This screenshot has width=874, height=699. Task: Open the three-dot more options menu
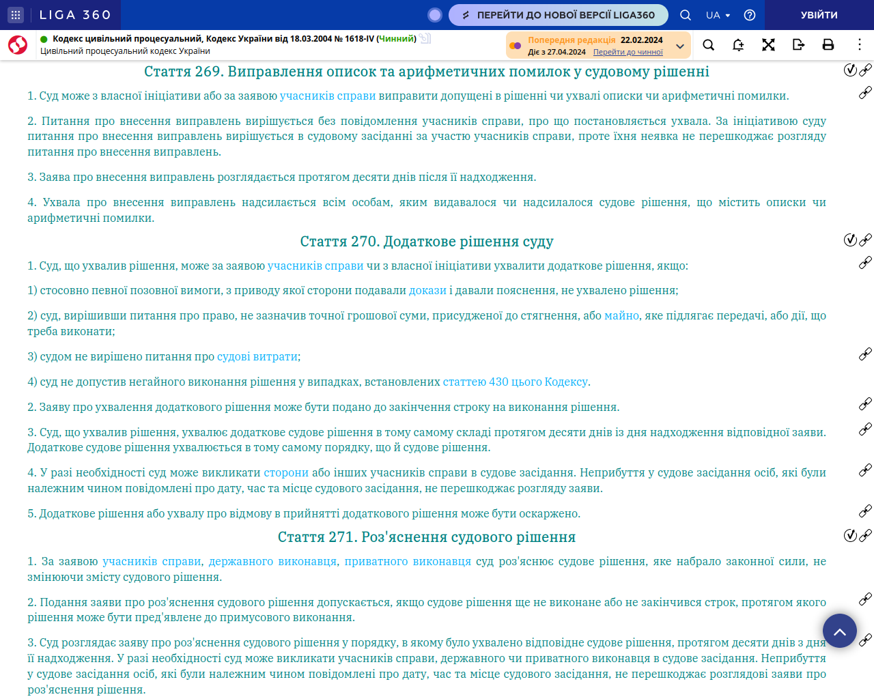pos(859,45)
